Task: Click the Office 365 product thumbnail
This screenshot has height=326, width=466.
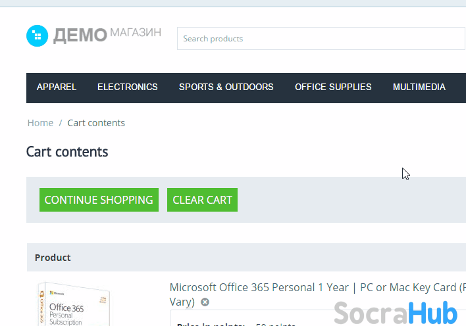Action: (x=74, y=304)
